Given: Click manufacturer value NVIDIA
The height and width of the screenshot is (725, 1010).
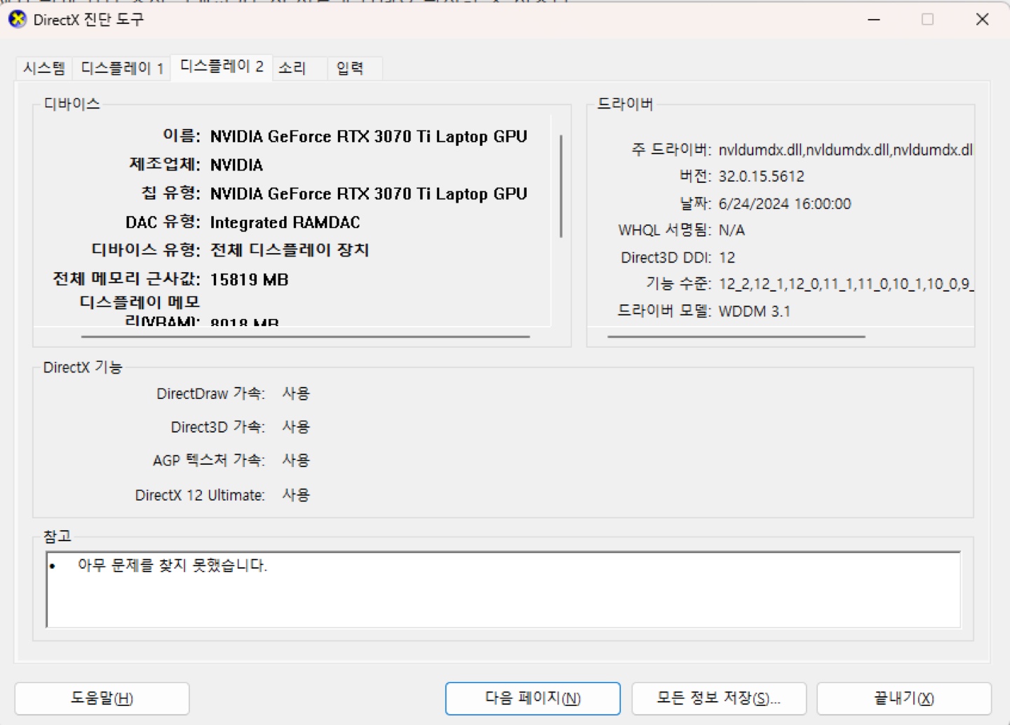Looking at the screenshot, I should pyautogui.click(x=236, y=165).
